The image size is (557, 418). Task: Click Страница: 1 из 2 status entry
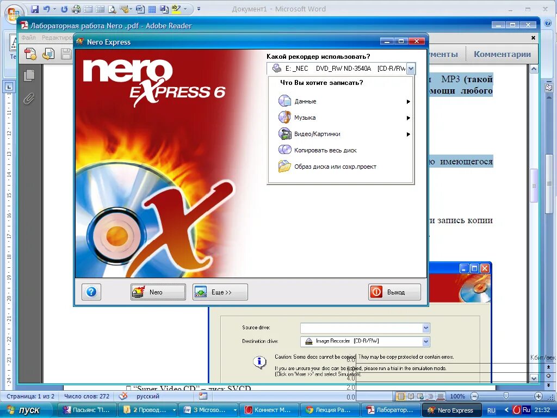coord(30,396)
